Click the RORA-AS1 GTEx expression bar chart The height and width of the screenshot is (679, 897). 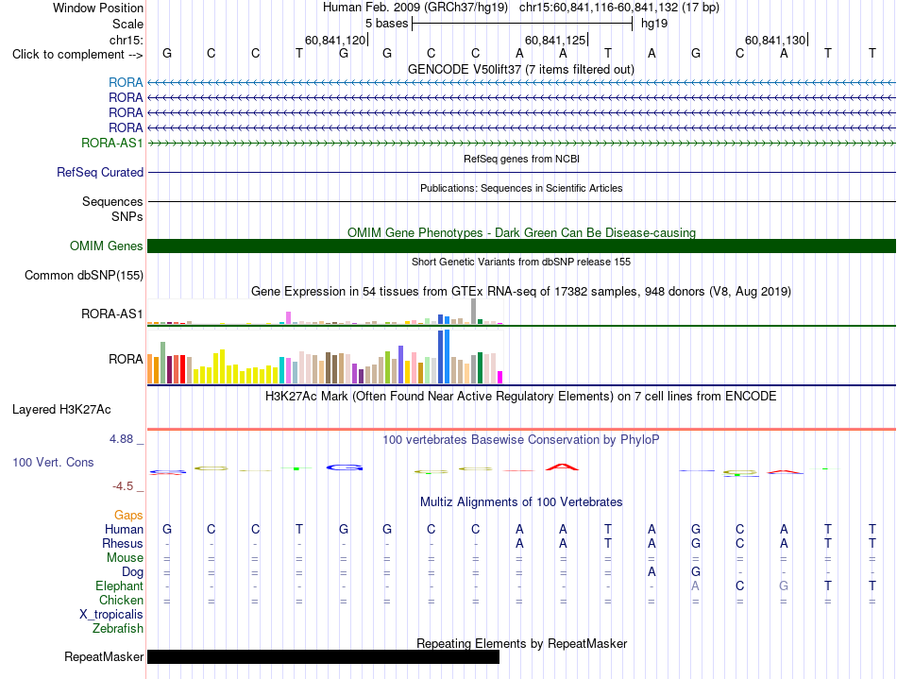[325, 312]
